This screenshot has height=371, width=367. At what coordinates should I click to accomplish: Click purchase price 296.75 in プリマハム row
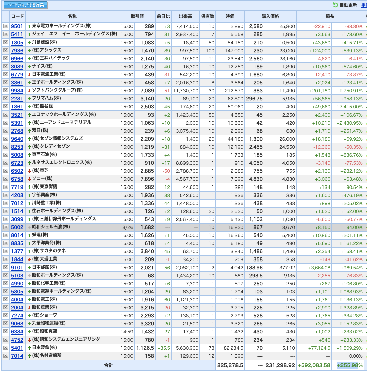(x=254, y=99)
